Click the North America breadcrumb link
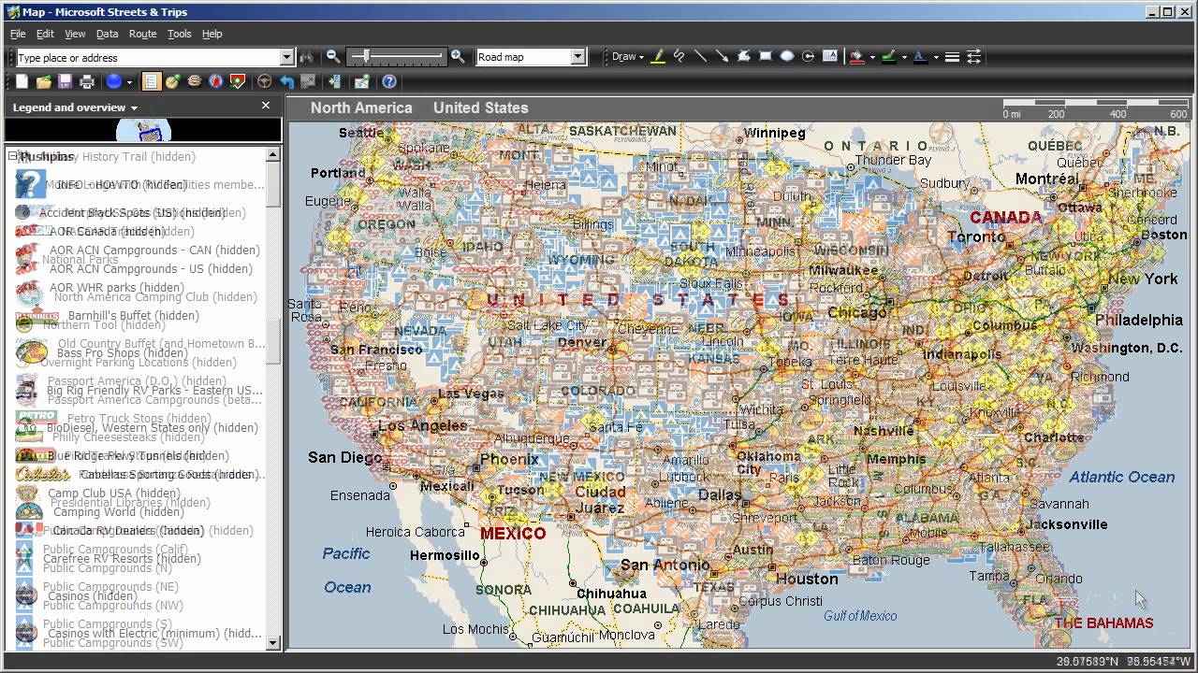The image size is (1198, 673). 361,107
